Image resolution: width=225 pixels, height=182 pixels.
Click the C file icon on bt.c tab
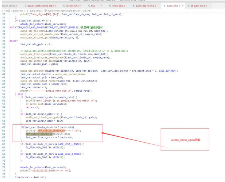(89, 6)
